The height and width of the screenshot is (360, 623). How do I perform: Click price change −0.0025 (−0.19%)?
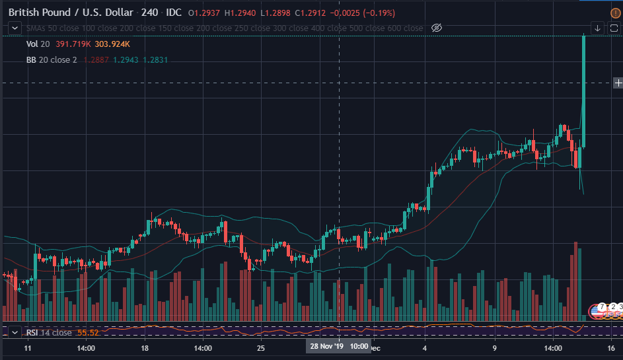pos(362,13)
